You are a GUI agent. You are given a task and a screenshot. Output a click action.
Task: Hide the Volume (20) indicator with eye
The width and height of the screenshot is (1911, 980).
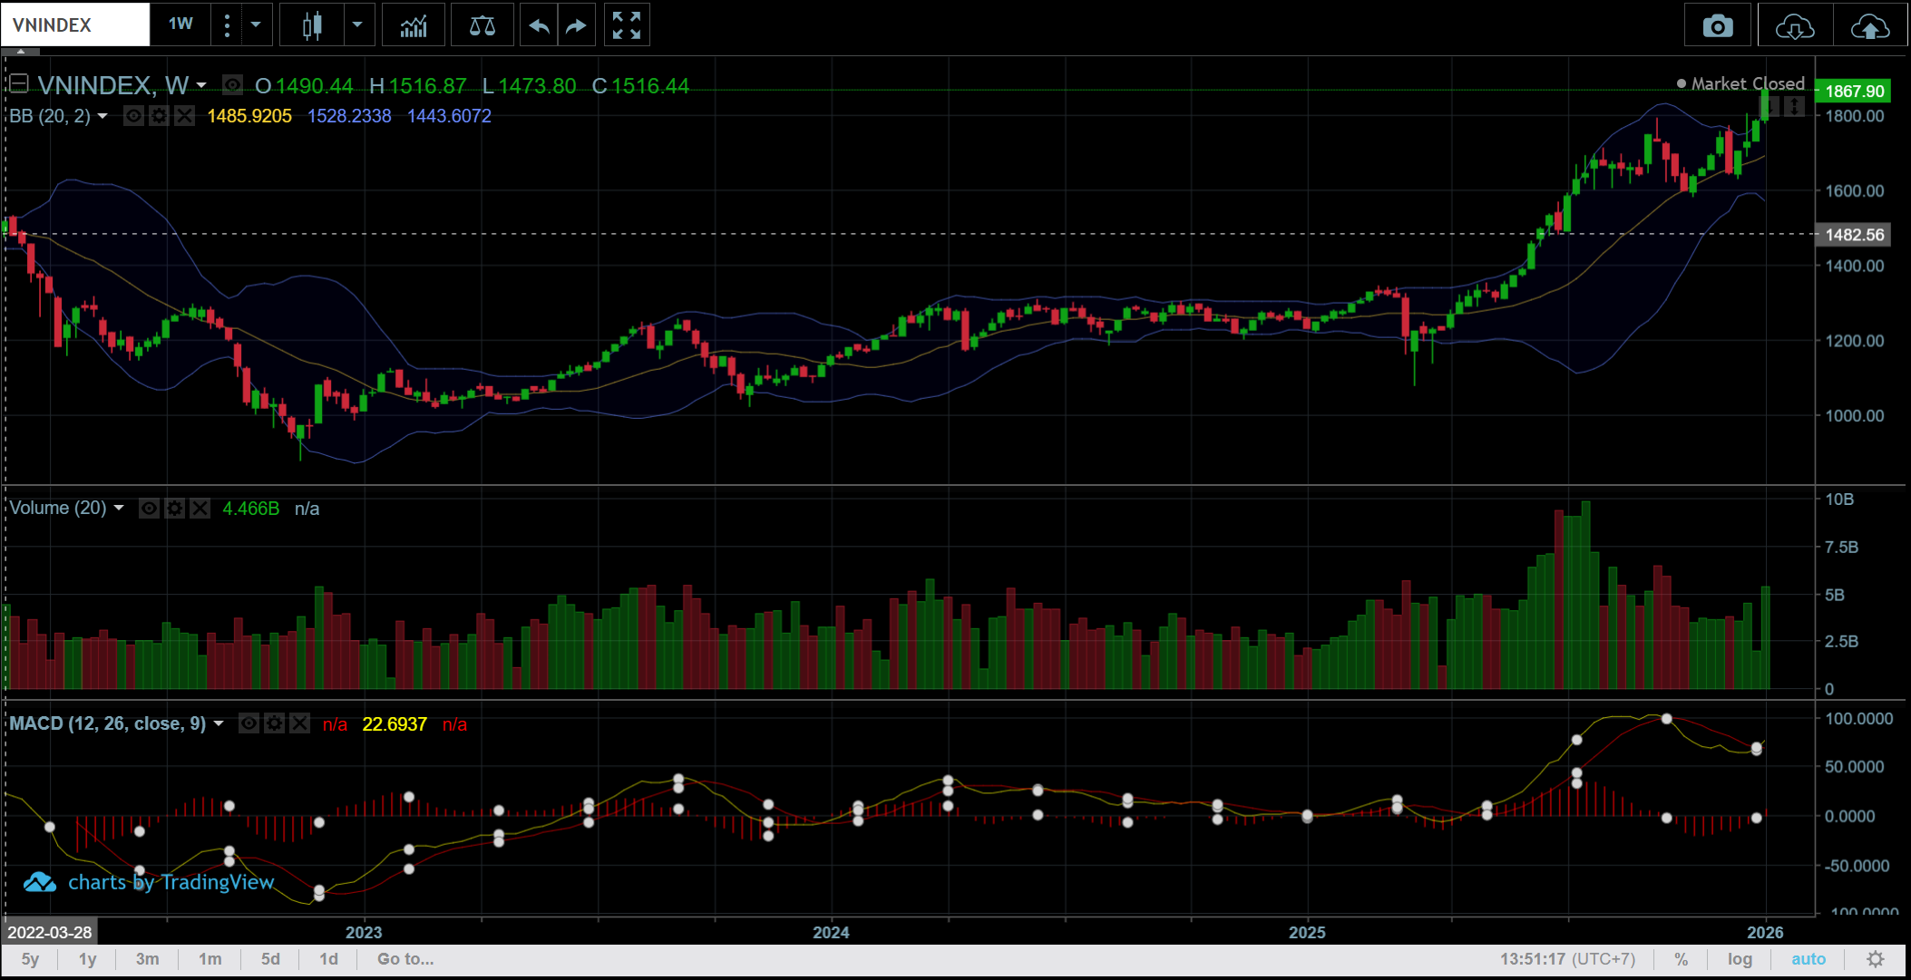pyautogui.click(x=150, y=509)
